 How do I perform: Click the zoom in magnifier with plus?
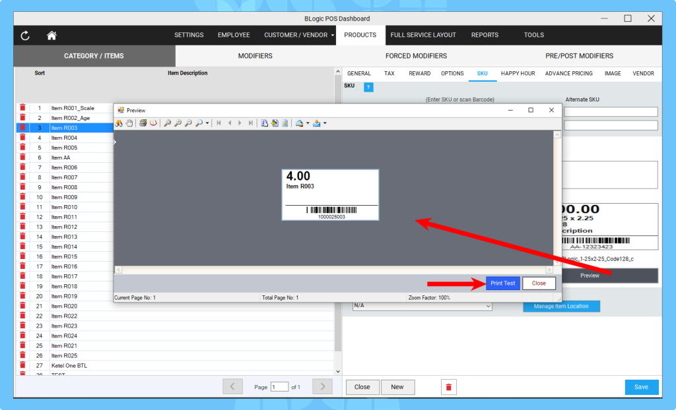point(178,123)
